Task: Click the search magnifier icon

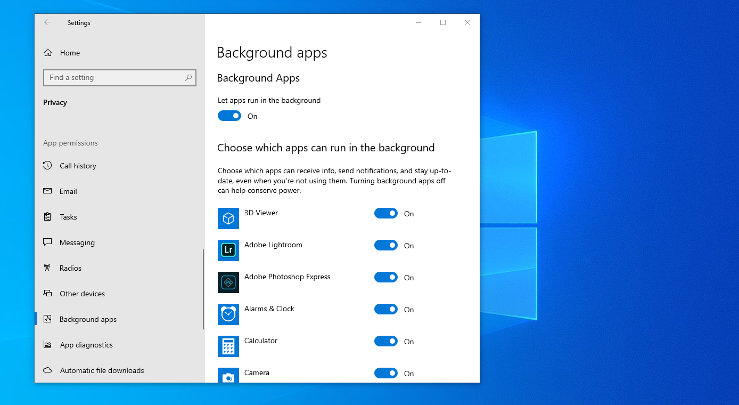Action: pyautogui.click(x=188, y=78)
